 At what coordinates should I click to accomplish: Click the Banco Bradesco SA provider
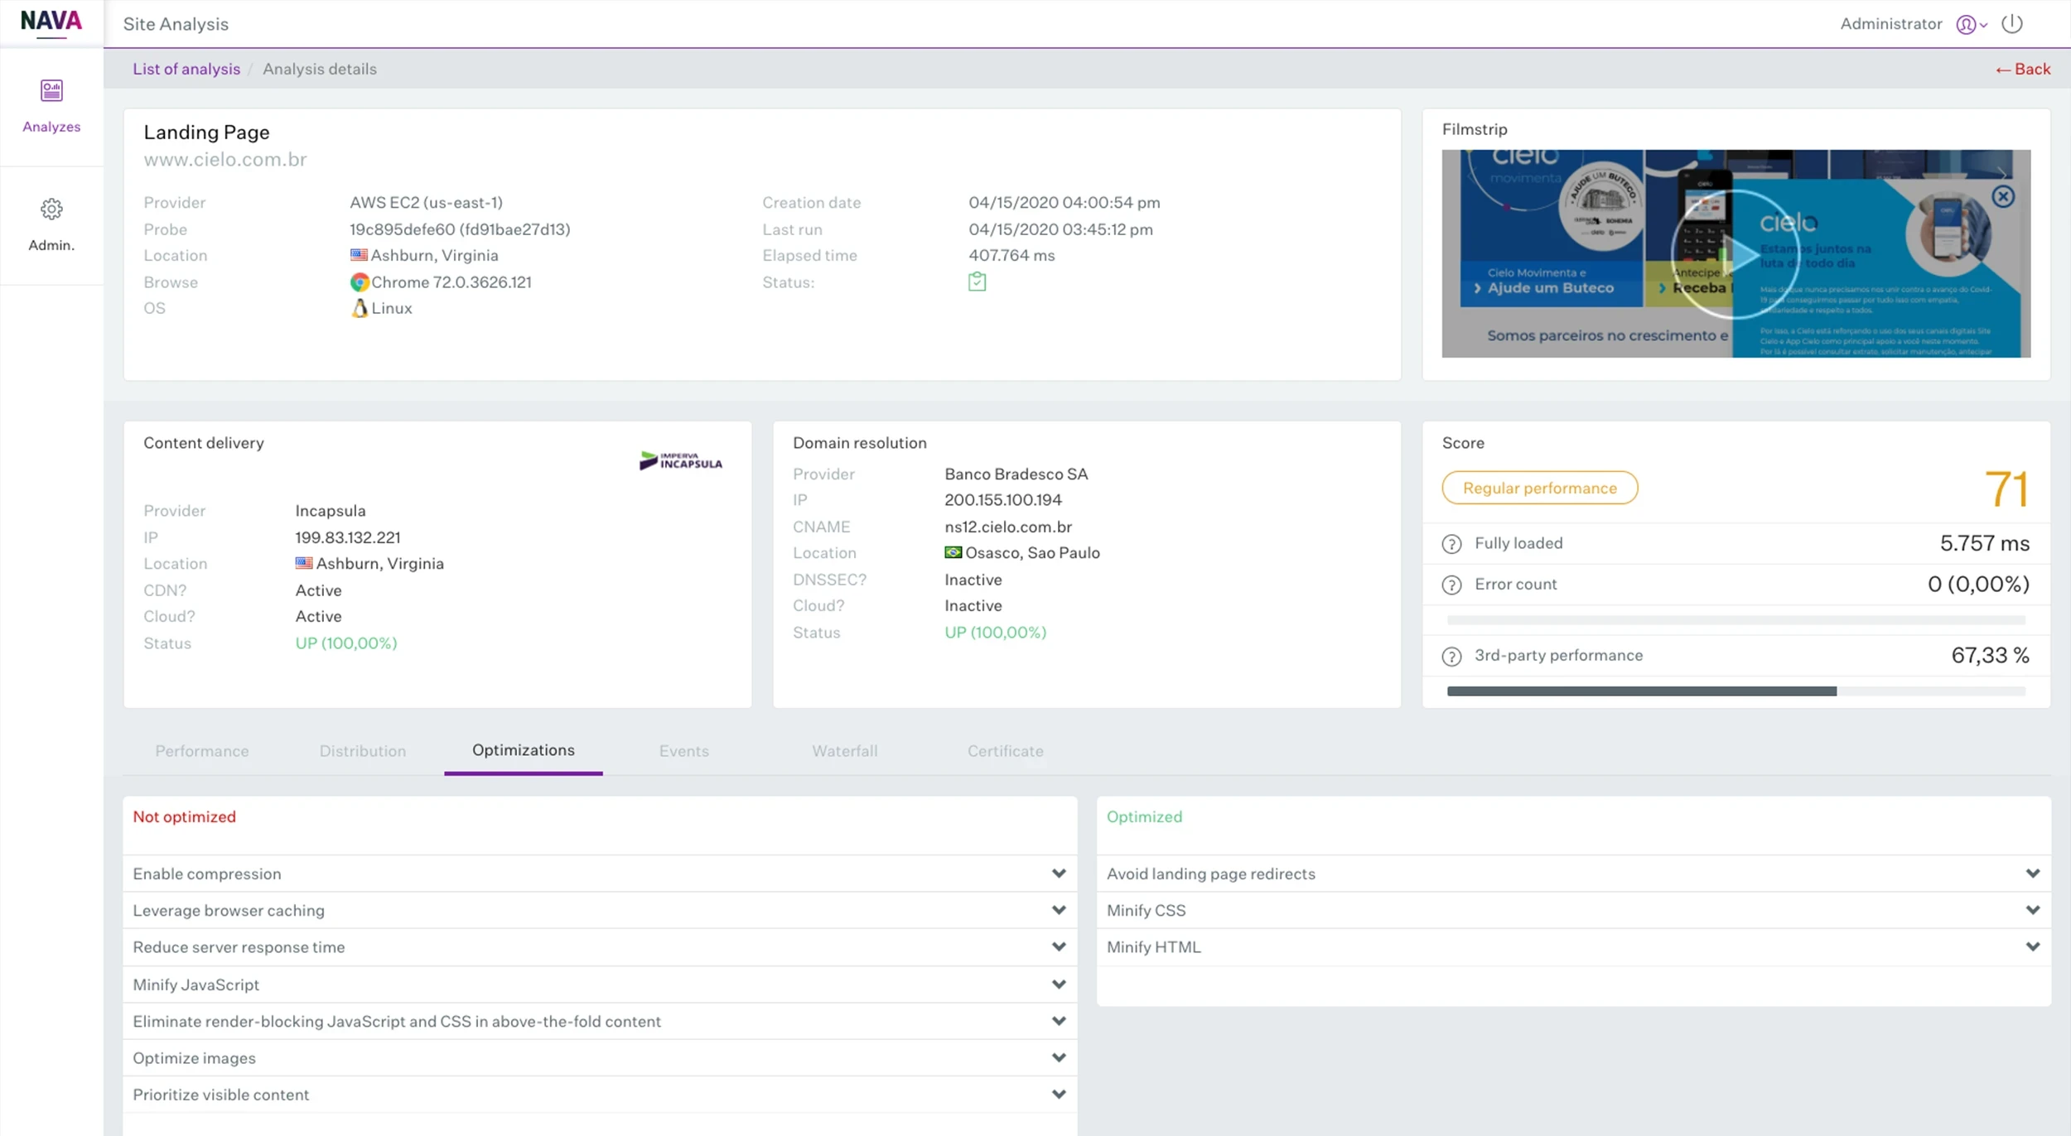tap(1016, 474)
